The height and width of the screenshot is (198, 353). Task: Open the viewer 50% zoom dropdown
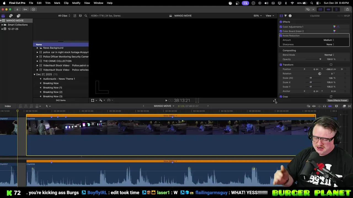click(x=258, y=16)
